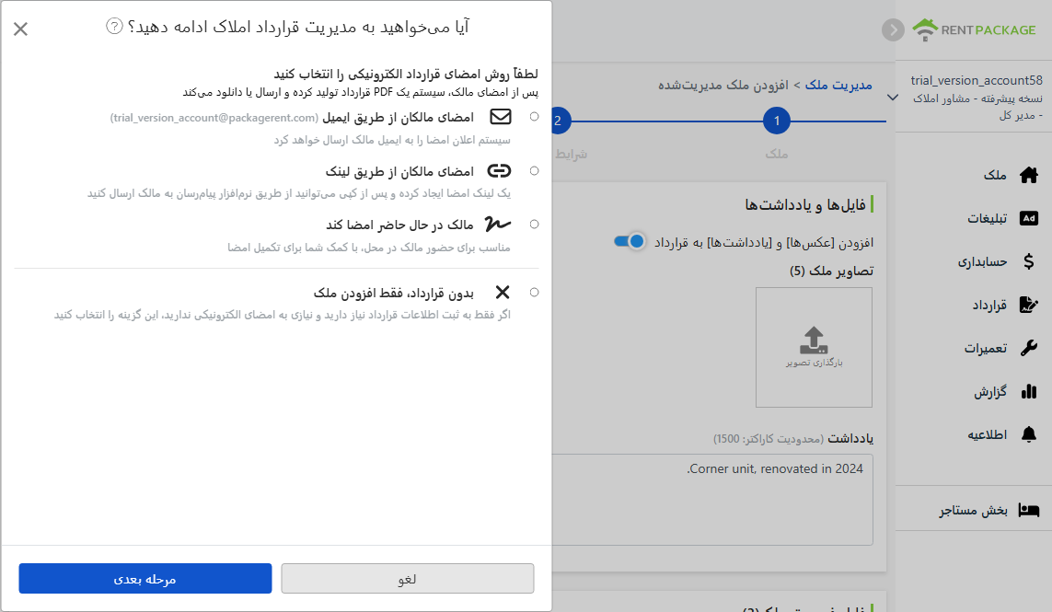Image resolution: width=1052 pixels, height=612 pixels.
Task: Click the RentPackage logo
Action: coord(975,29)
